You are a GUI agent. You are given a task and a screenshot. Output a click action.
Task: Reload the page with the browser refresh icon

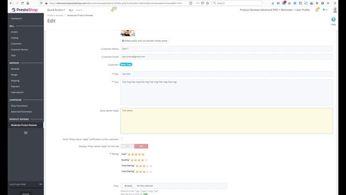point(22,3)
